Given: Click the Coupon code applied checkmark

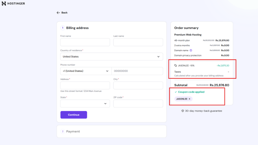Looking at the screenshot, I should (176, 92).
